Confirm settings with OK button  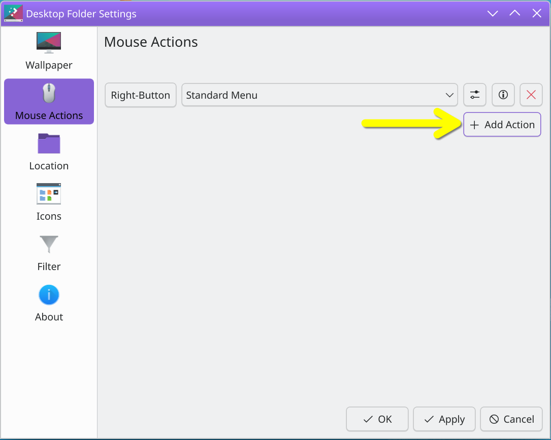tap(377, 419)
